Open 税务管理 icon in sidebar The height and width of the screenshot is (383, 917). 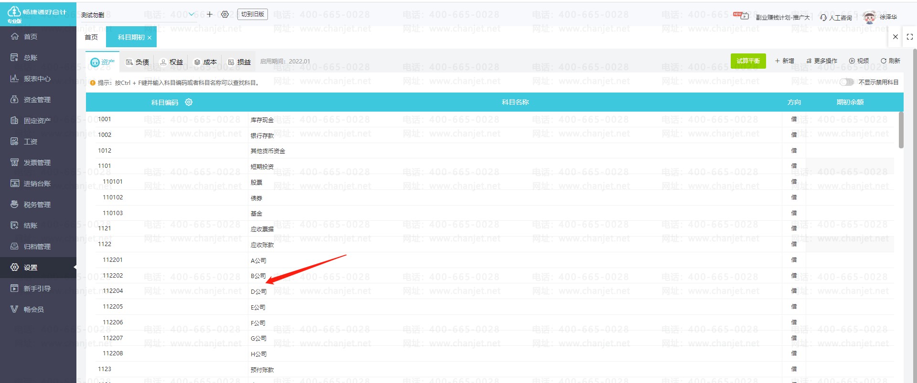[15, 205]
